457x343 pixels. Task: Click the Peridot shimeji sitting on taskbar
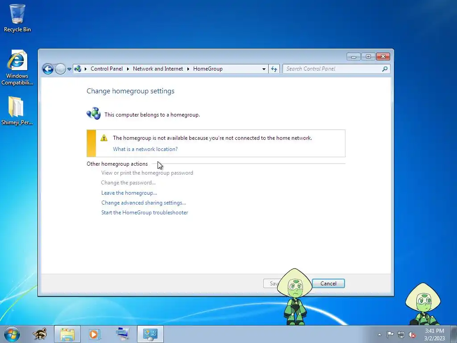point(423,304)
